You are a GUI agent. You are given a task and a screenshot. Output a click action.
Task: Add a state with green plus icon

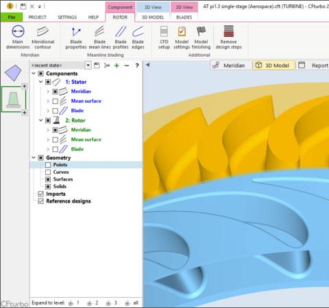pos(117,66)
